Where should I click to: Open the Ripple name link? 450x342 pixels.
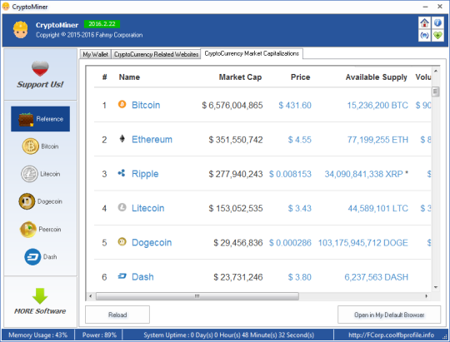pos(145,174)
